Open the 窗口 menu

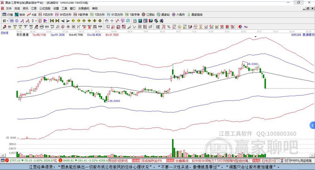(73, 8)
